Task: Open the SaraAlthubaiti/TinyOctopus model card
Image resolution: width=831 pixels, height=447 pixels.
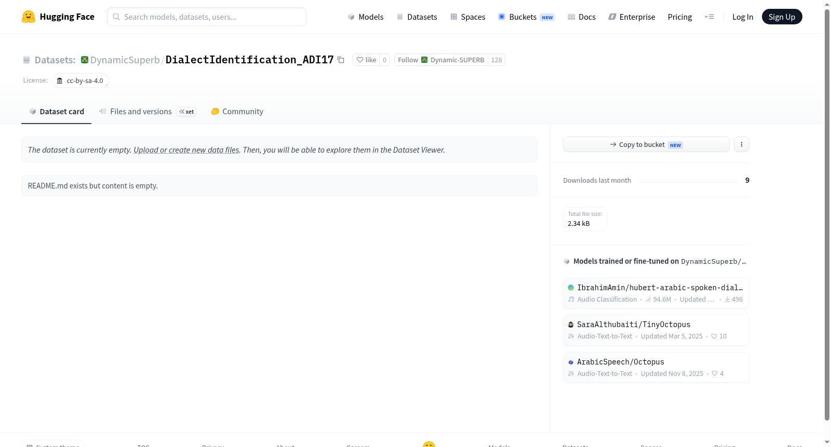Action: [x=656, y=330]
